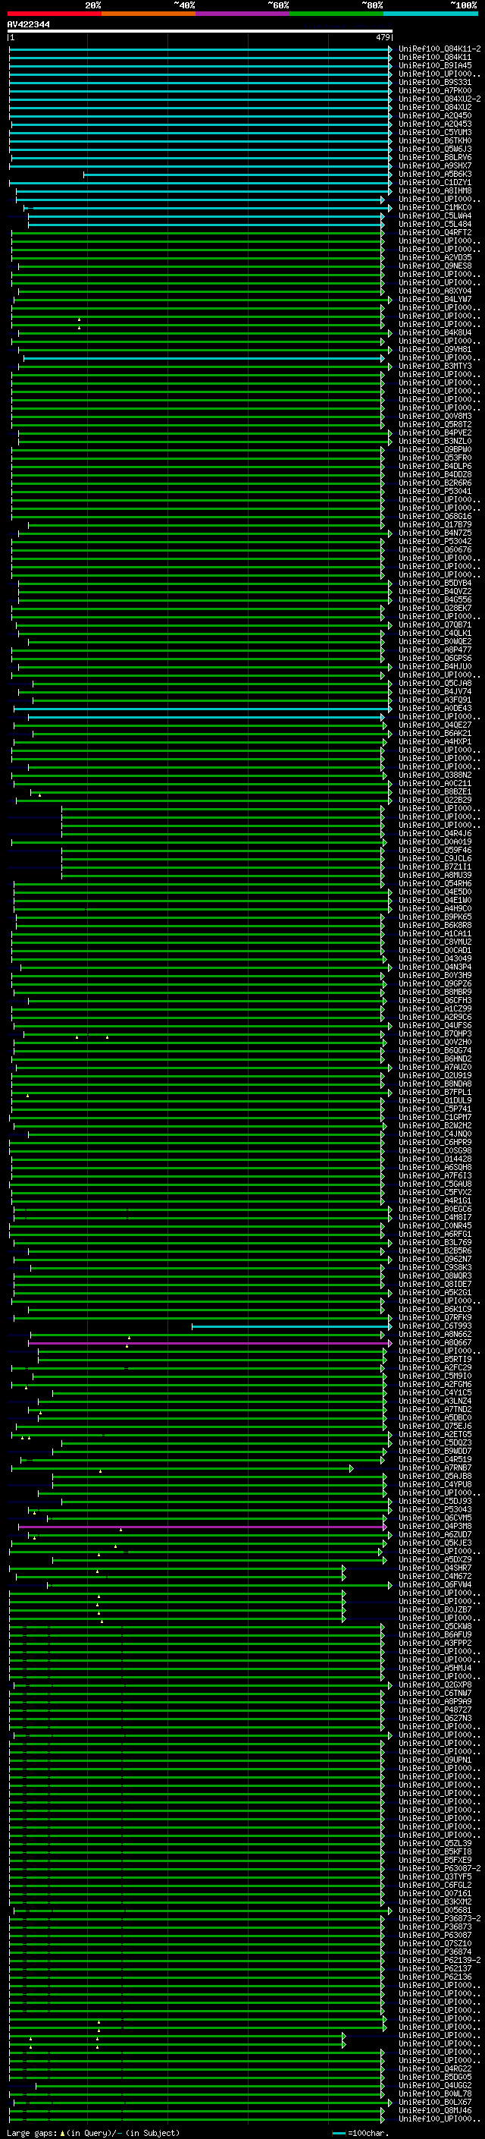Viewport: 485px width, 2139px height.
Task: Select the AV422344 query title
Action: coord(28,24)
